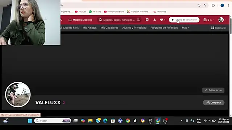Screen dimensions: 232x130
Task: Open Copilot taskbar icon
Action: coord(83,121)
